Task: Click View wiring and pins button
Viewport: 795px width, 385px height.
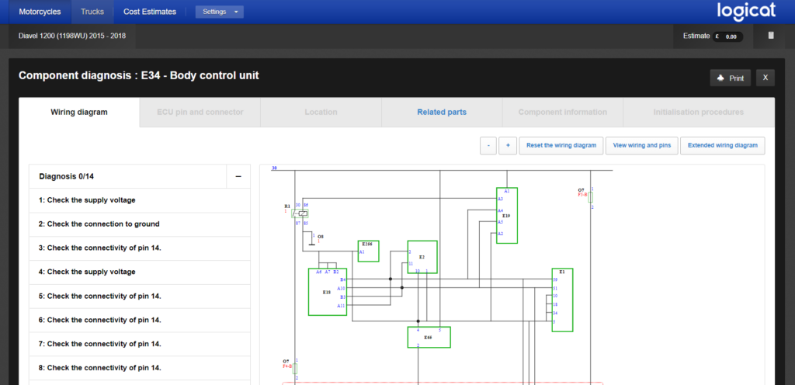Action: pyautogui.click(x=641, y=145)
